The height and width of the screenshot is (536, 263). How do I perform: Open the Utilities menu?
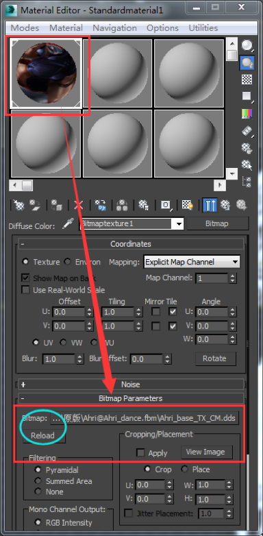(x=203, y=27)
